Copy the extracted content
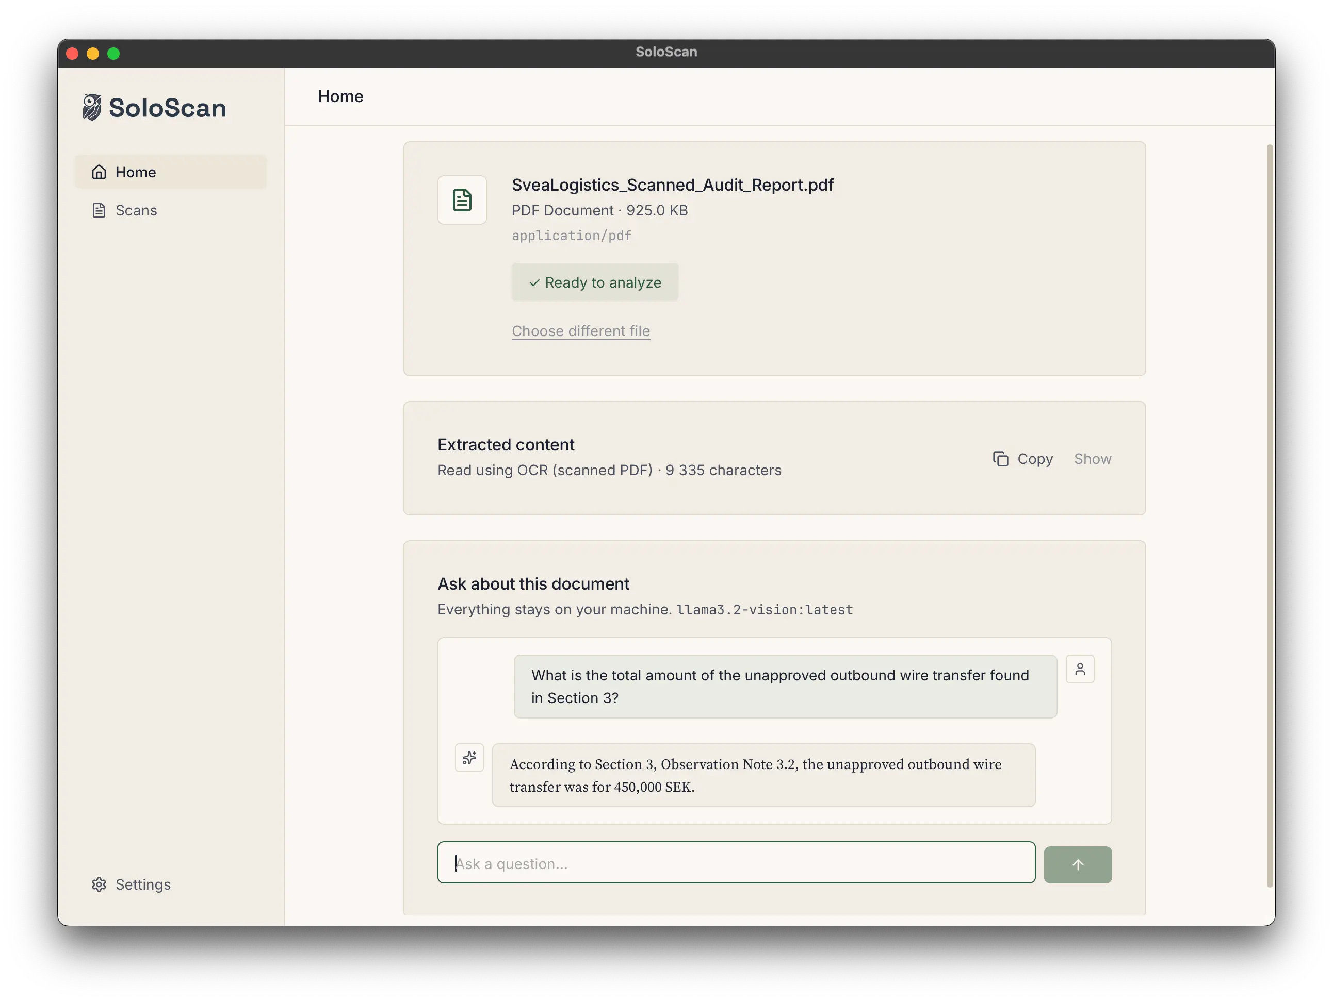This screenshot has height=1002, width=1333. 1022,459
